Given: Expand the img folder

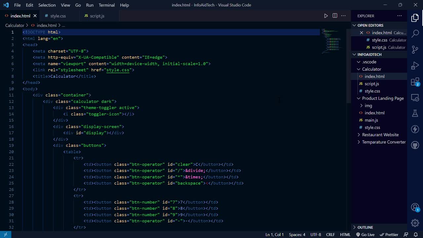Looking at the screenshot, I should coord(368,105).
